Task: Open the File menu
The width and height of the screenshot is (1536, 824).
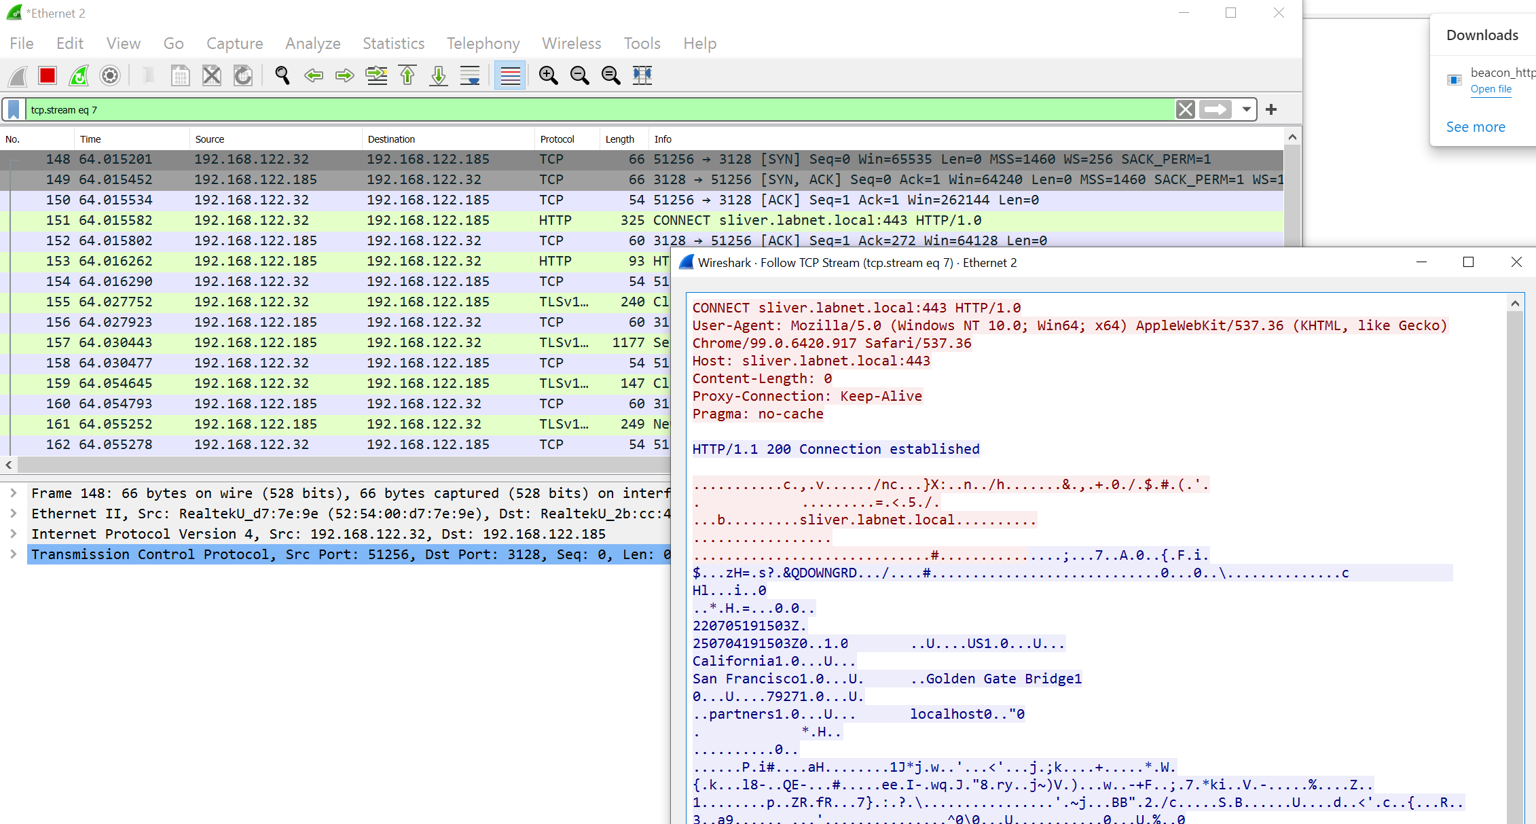Action: point(22,43)
